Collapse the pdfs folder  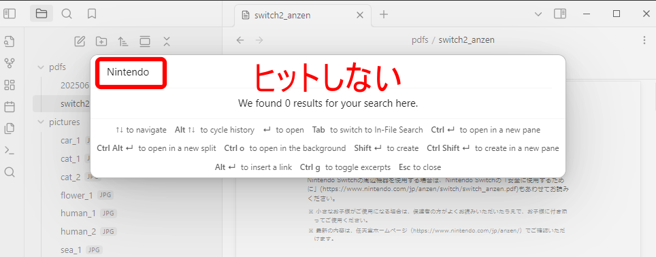point(41,67)
